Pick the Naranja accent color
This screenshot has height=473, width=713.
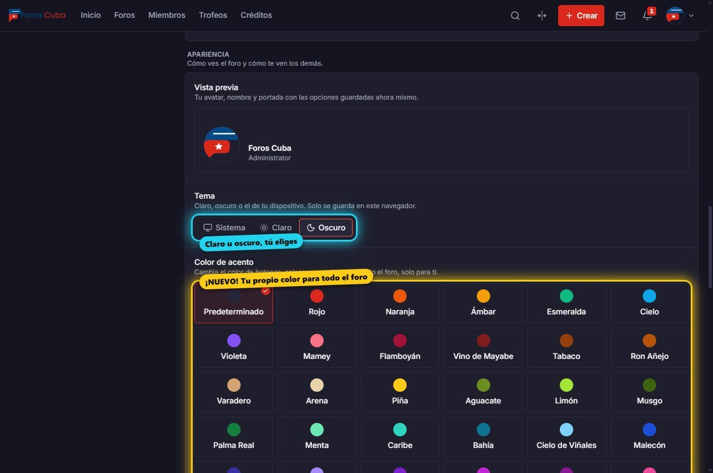click(x=400, y=303)
